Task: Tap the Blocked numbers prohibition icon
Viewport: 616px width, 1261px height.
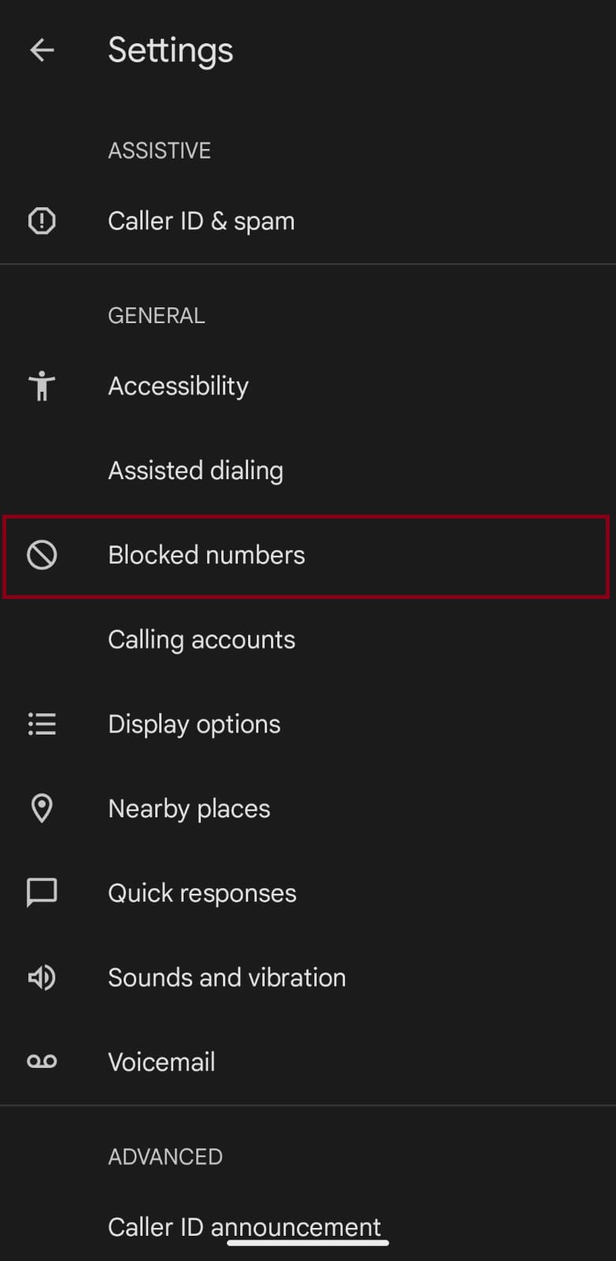Action: [x=42, y=555]
